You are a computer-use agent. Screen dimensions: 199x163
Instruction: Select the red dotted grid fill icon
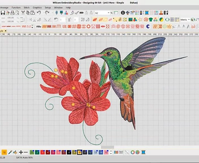click(x=98, y=26)
